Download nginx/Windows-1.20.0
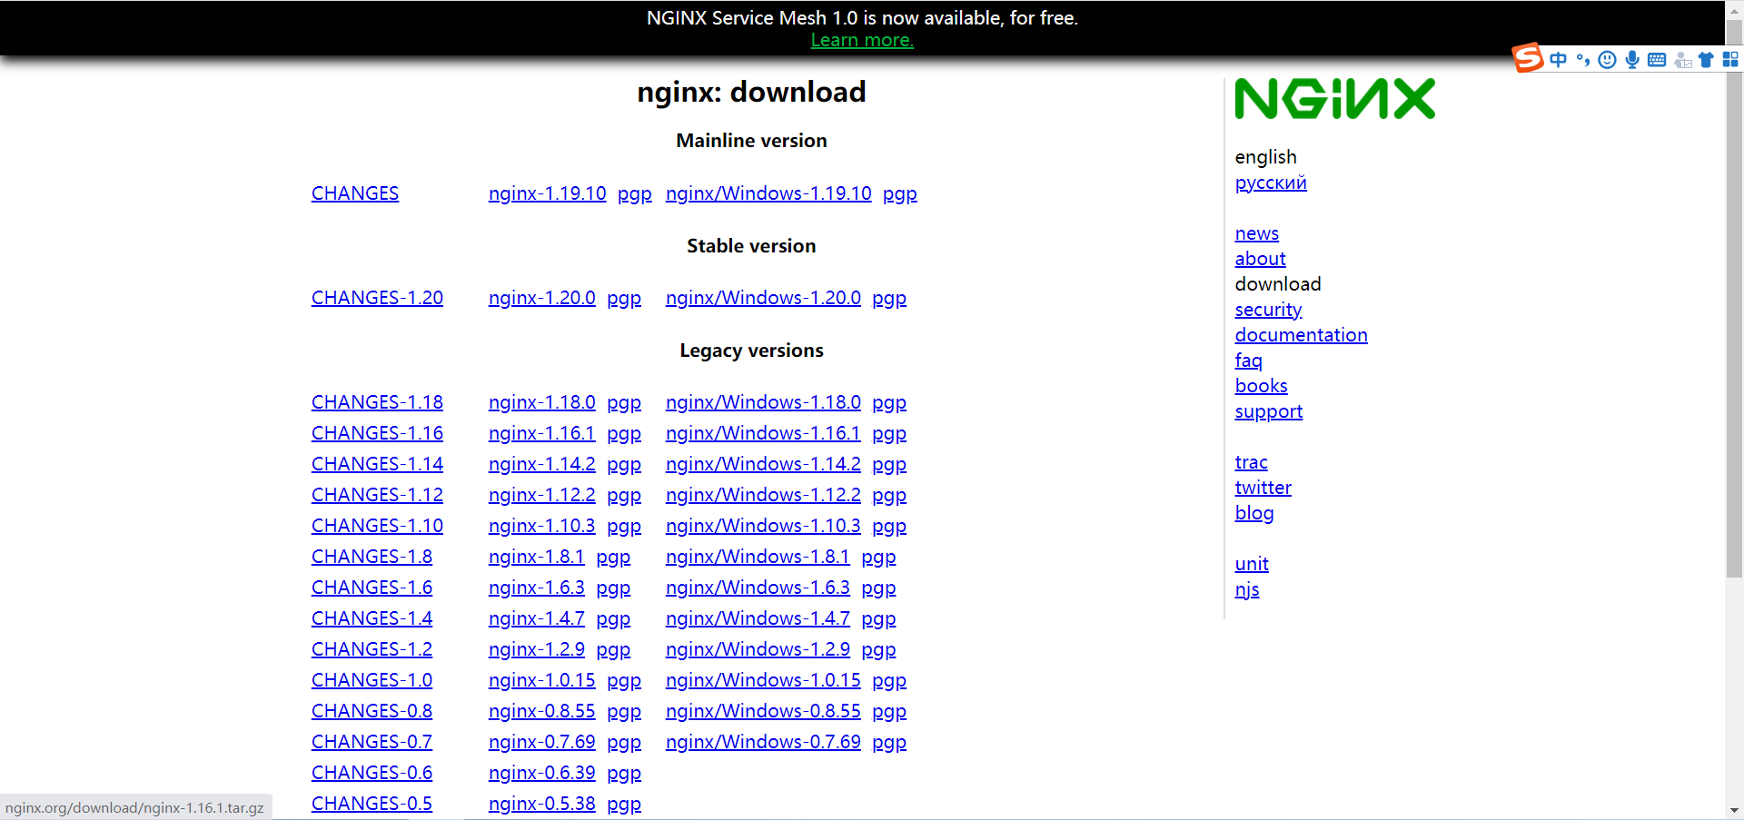This screenshot has width=1744, height=820. click(x=763, y=298)
